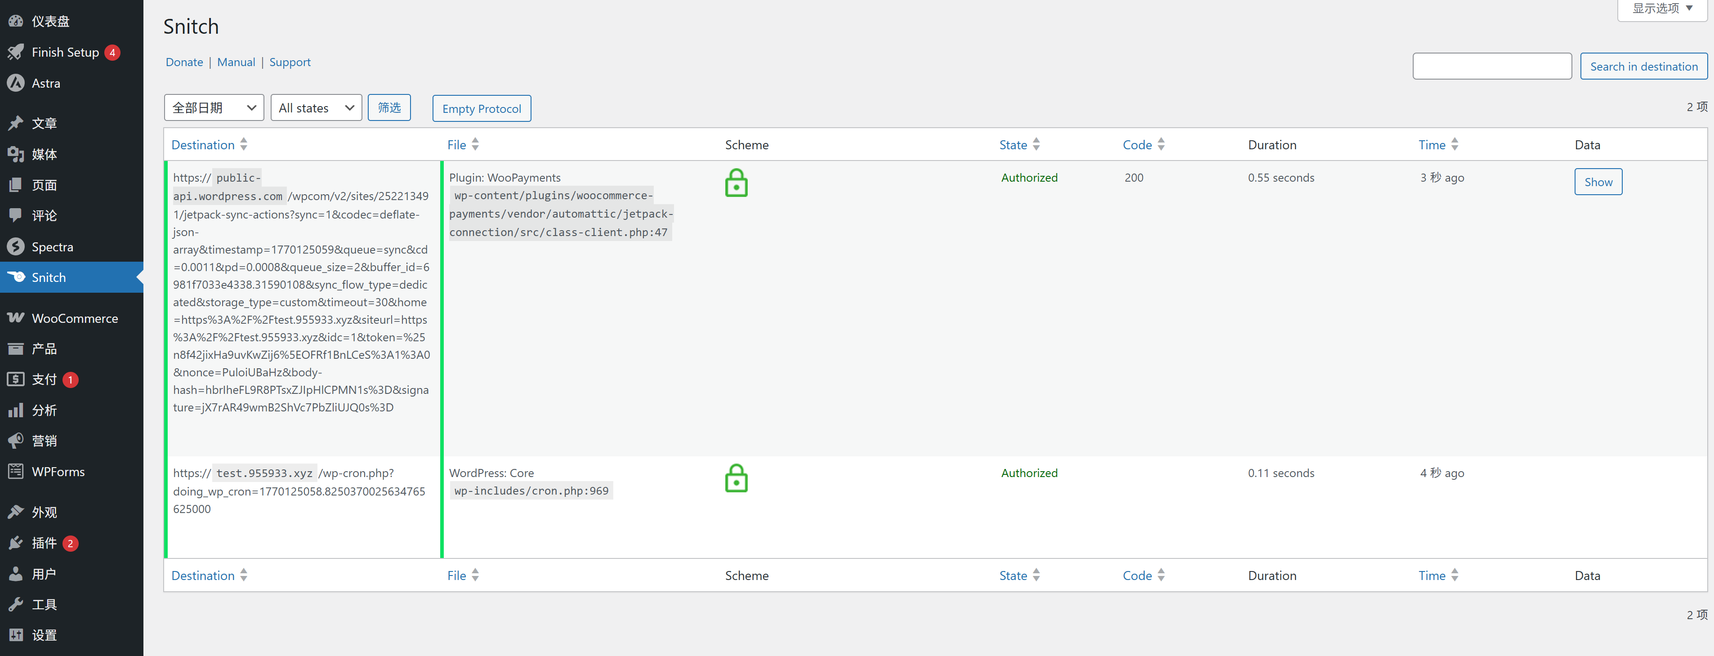
Task: Open the 插件 plugins icon in sidebar
Action: point(15,543)
